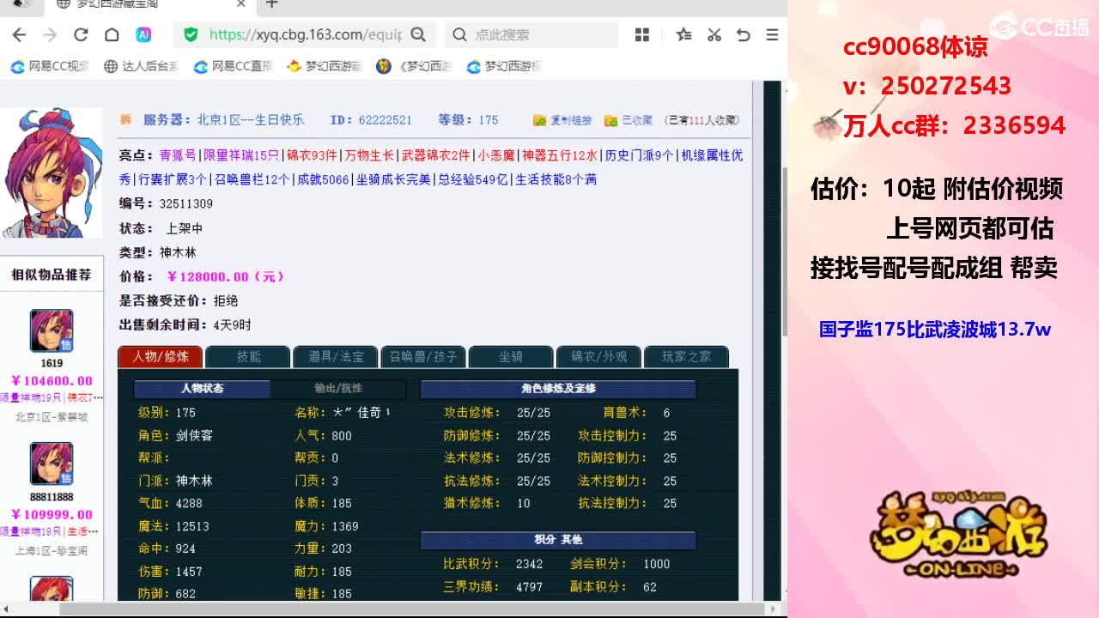This screenshot has height=618, width=1099.
Task: Click the 坐骑成长完美 highlight tag
Action: coord(393,179)
